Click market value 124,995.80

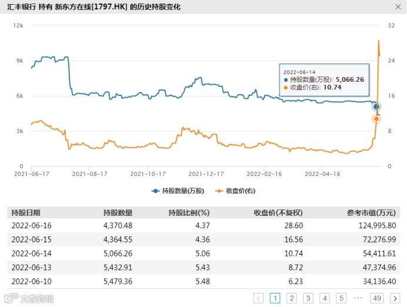click(378, 225)
